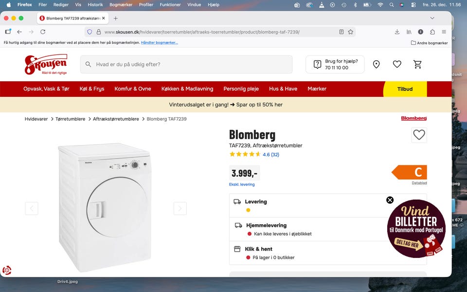Open Komfur & Ovne category
This screenshot has width=467, height=292.
click(133, 89)
